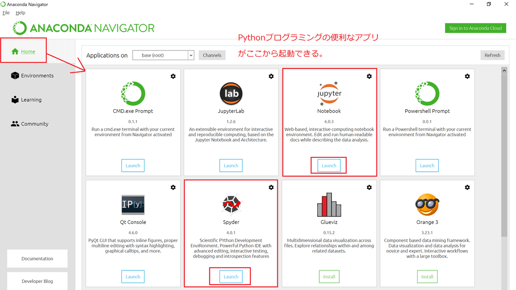Click the CMD.exe Prompt application logo
Screen dimensions: 516x290
click(133, 94)
